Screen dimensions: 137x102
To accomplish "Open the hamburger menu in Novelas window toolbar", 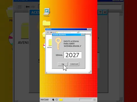I will pos(48,32).
